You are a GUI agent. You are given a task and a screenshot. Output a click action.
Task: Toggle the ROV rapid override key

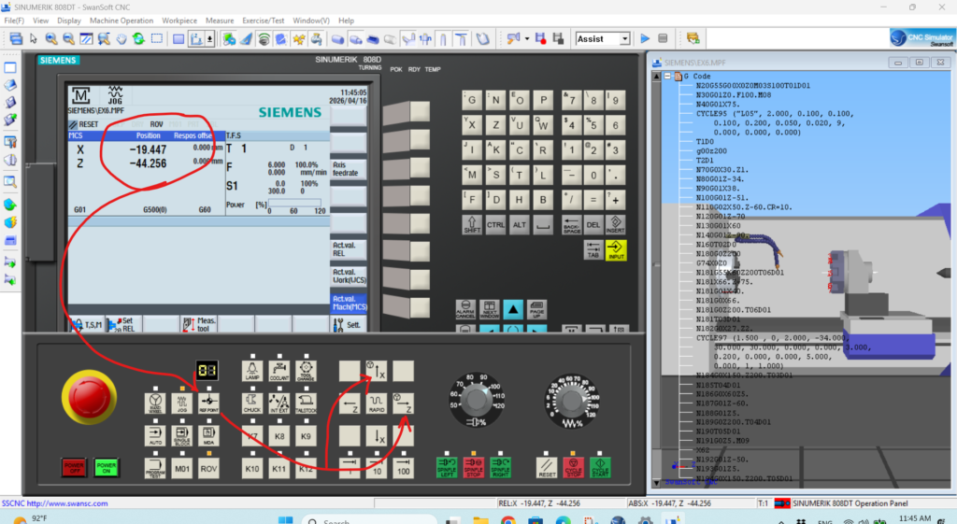[x=209, y=467]
